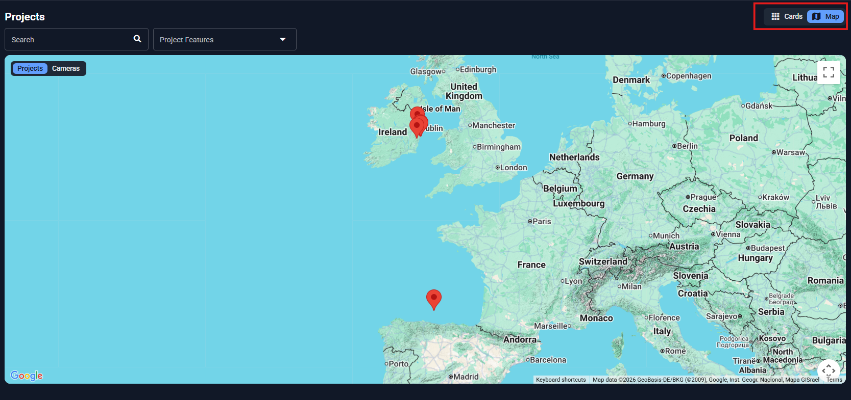Click the "Paris" label on the map
The height and width of the screenshot is (400, 851).
542,221
